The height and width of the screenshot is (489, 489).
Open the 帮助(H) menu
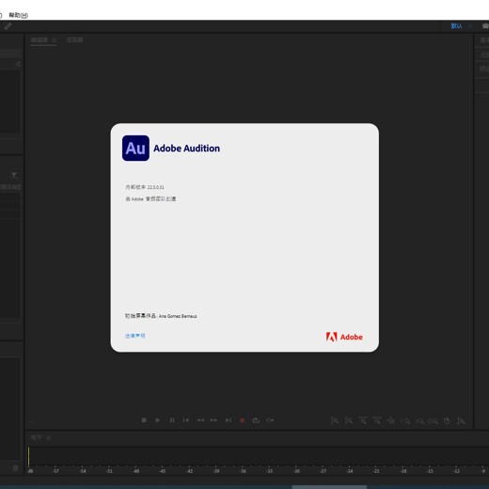pos(18,15)
